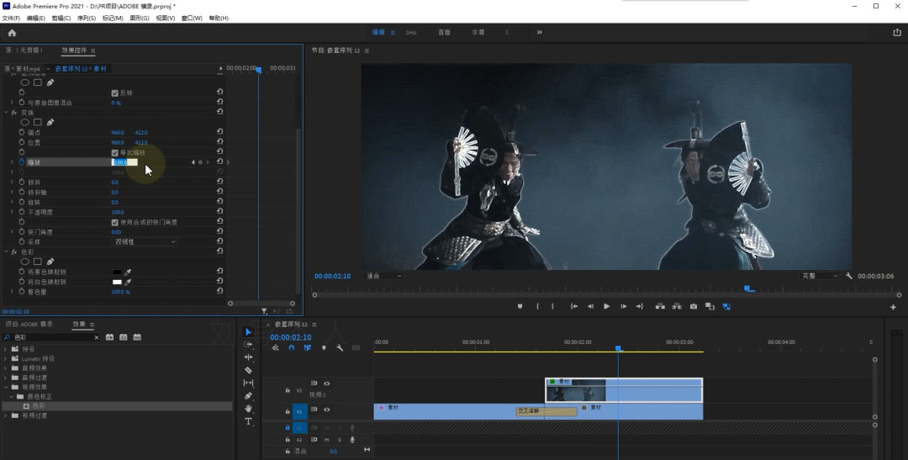Image resolution: width=908 pixels, height=460 pixels.
Task: Toggle 使用合成的快门角度 checkbox
Action: point(114,222)
